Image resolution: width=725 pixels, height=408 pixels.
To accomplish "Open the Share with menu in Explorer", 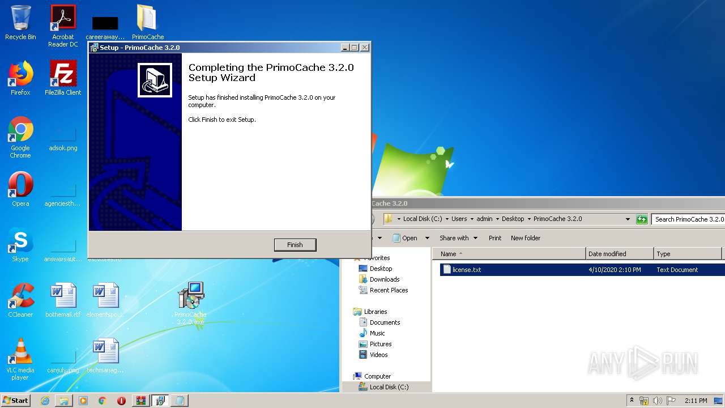I will [458, 238].
